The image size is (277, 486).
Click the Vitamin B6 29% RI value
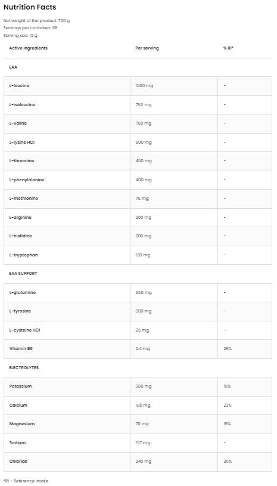pos(228,349)
